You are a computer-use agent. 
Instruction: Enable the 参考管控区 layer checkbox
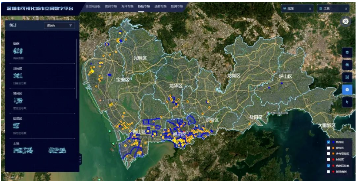pyautogui.click(x=328, y=154)
